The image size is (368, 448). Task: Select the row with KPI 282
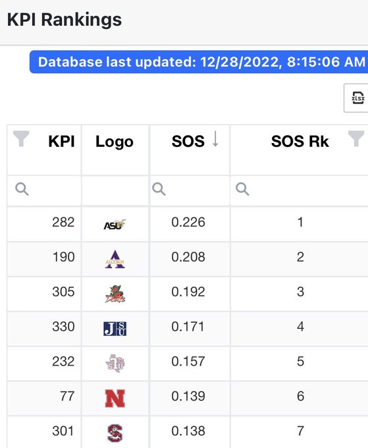click(188, 224)
